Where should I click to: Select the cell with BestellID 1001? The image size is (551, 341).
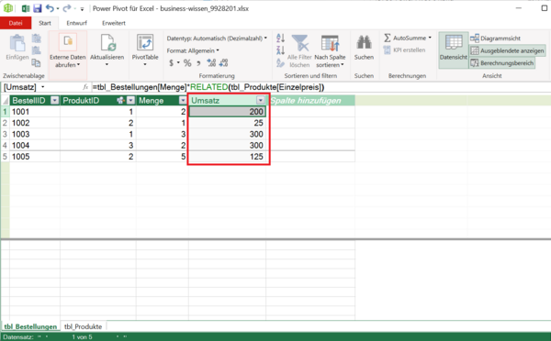pyautogui.click(x=35, y=112)
